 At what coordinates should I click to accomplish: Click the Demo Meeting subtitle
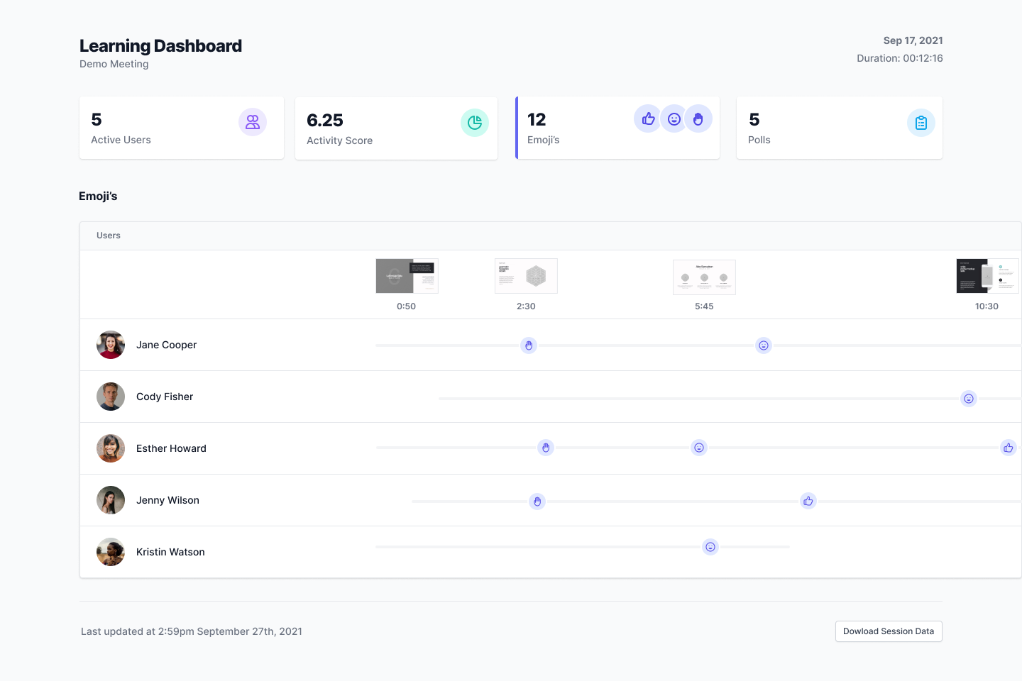click(114, 64)
